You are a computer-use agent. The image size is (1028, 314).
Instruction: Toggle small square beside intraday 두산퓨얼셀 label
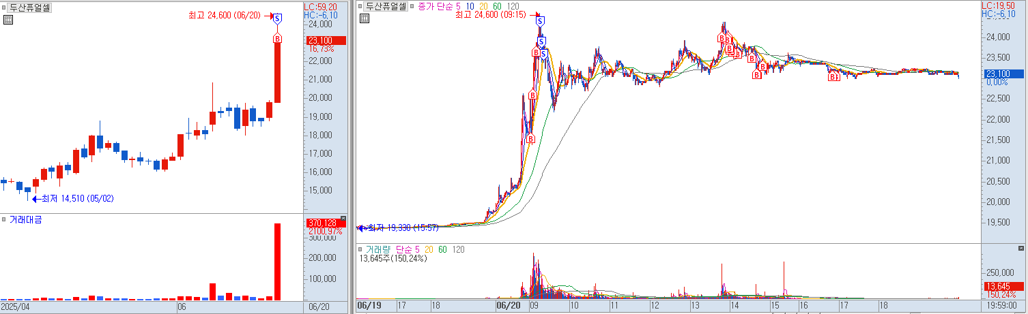(x=360, y=5)
